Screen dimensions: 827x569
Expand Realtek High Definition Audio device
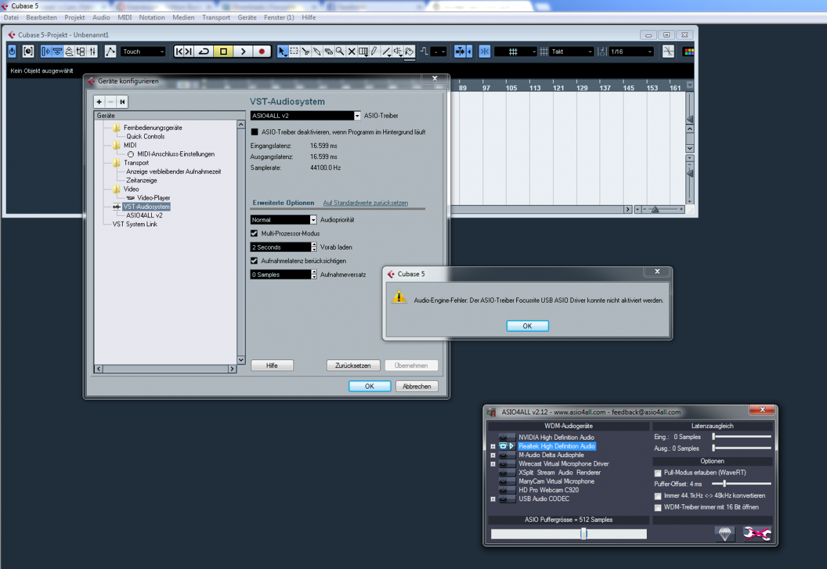point(493,446)
